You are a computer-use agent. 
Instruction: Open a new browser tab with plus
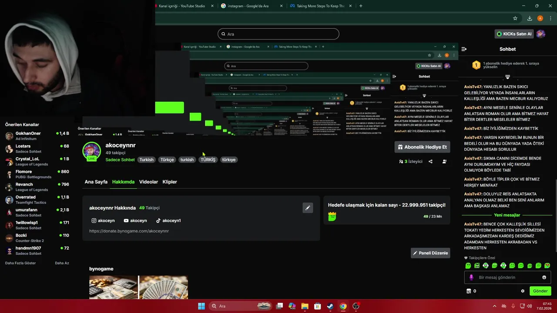[361, 6]
